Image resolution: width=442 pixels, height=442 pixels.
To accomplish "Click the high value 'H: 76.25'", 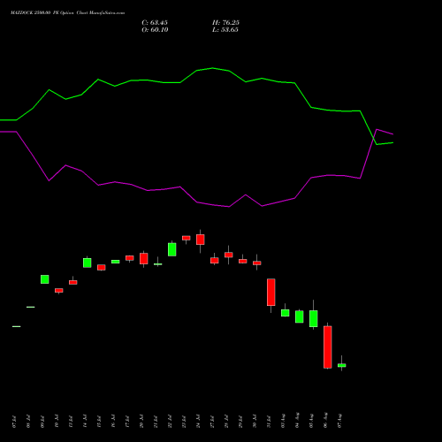I will (225, 23).
